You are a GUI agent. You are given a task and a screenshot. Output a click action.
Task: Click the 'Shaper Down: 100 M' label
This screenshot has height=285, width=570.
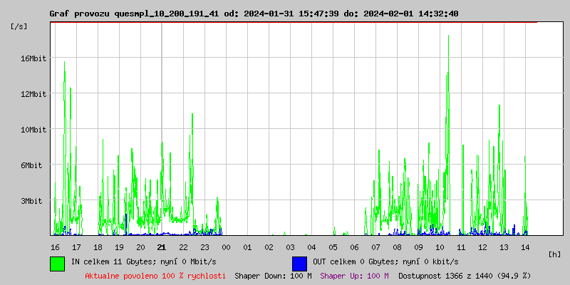[273, 275]
